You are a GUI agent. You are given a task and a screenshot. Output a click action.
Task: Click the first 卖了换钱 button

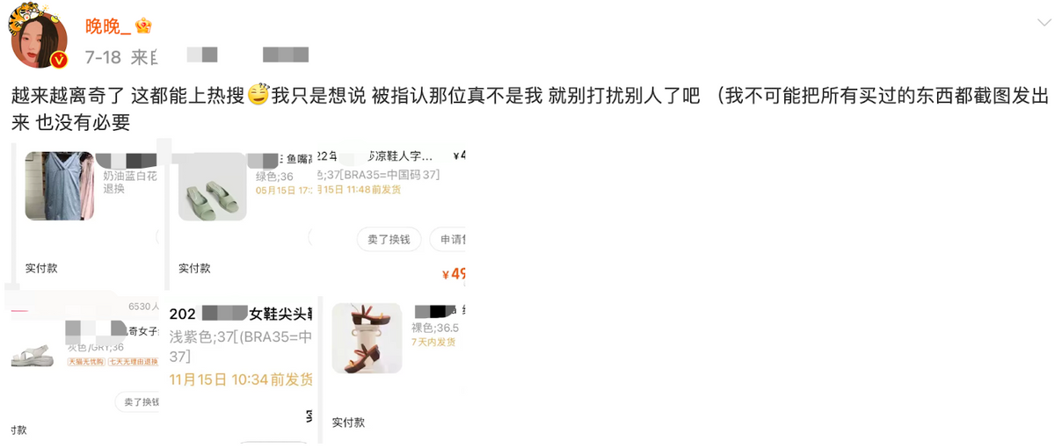pyautogui.click(x=389, y=239)
